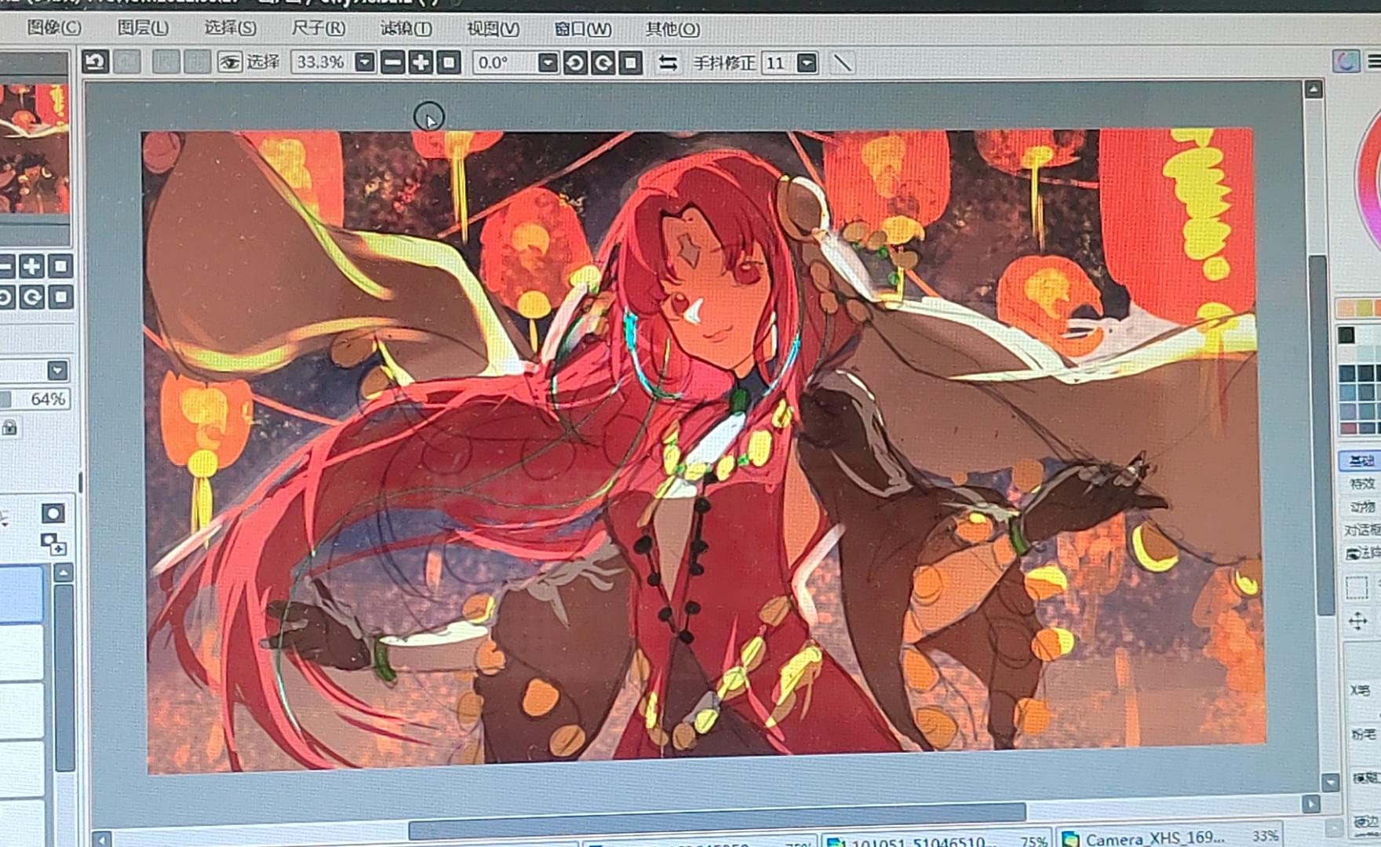Viewport: 1381px width, 847px height.
Task: Open the 视图(V) menu
Action: point(493,28)
